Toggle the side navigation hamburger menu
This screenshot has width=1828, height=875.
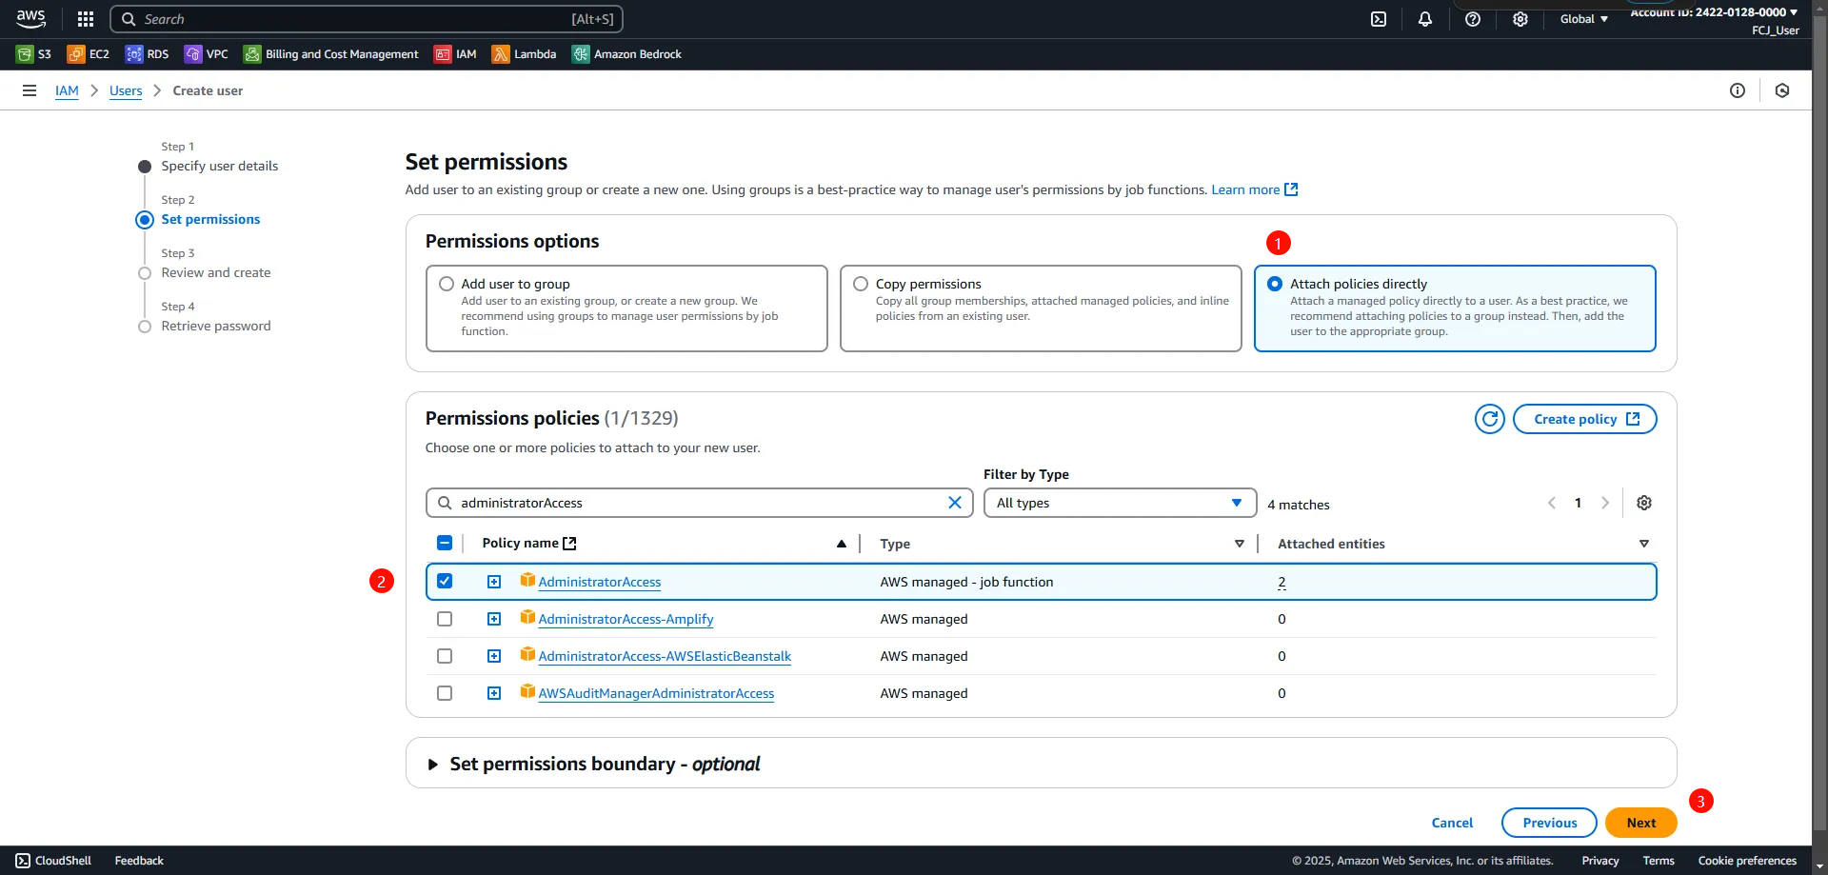[30, 90]
